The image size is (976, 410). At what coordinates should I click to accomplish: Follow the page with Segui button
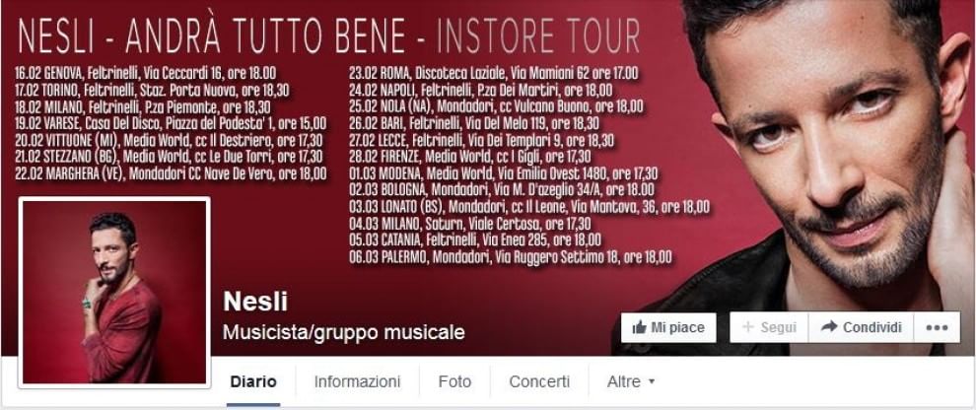(769, 328)
